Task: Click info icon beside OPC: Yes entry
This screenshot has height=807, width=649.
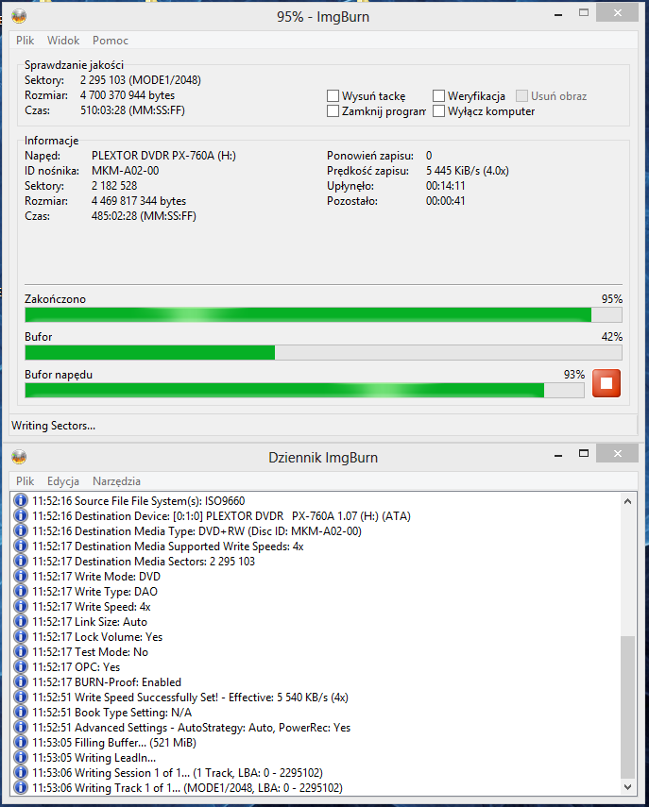Action: click(21, 666)
